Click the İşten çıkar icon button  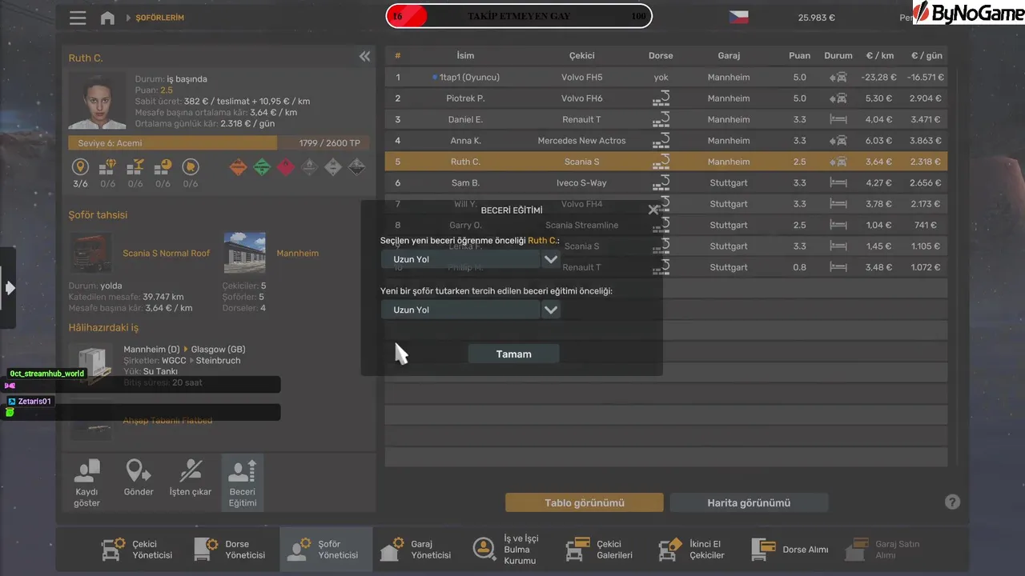pyautogui.click(x=191, y=483)
